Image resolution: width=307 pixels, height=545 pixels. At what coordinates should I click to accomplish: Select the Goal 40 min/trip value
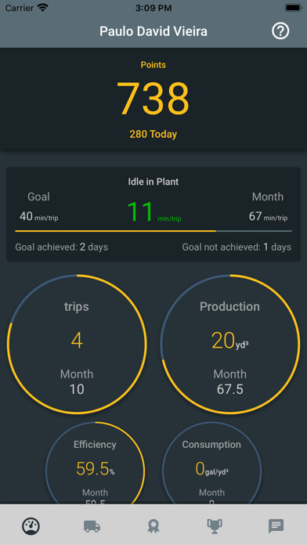pos(39,217)
